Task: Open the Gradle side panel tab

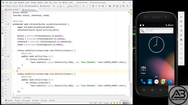Action: click(131, 12)
